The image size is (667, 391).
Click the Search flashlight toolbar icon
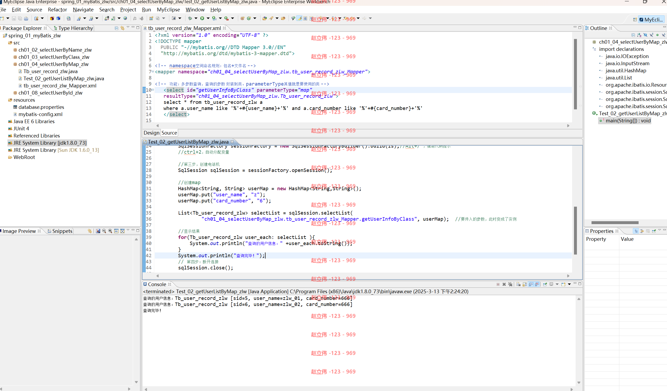[271, 18]
